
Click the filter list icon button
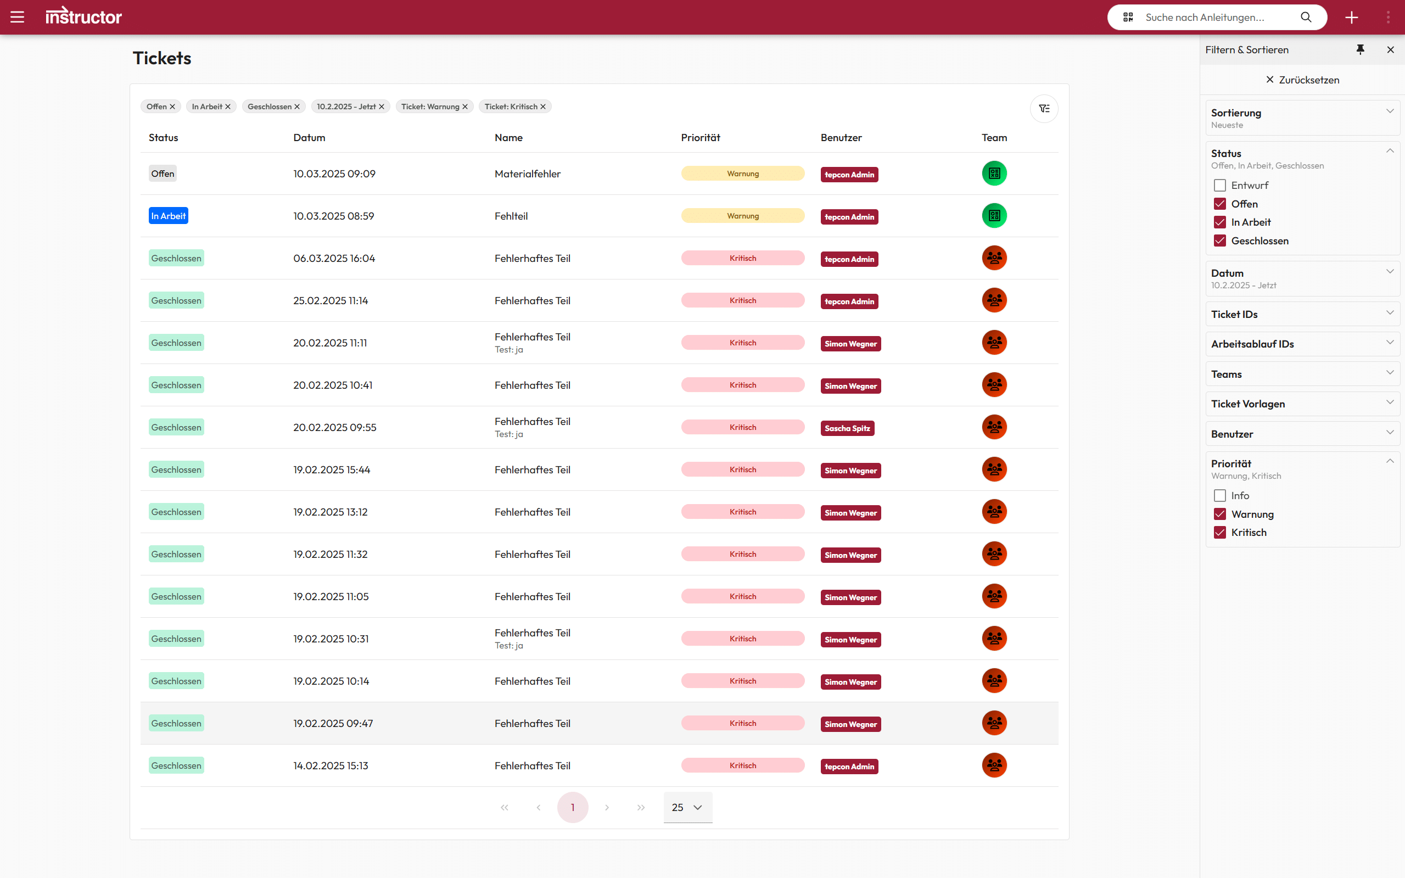point(1044,109)
